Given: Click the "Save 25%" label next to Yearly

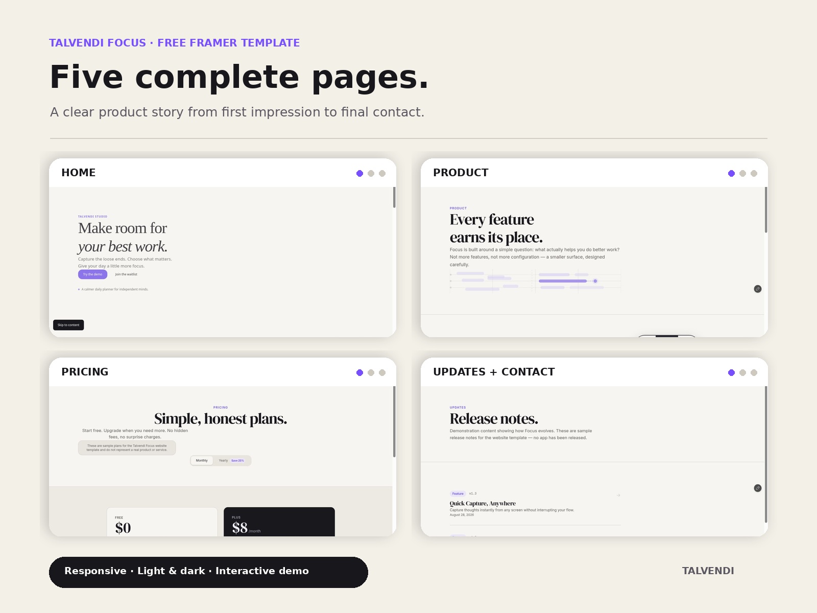Looking at the screenshot, I should click(x=237, y=460).
